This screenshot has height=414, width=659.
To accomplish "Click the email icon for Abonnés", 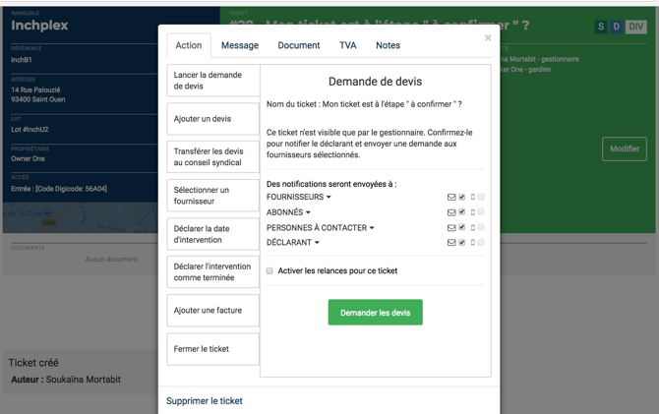I will tap(451, 212).
